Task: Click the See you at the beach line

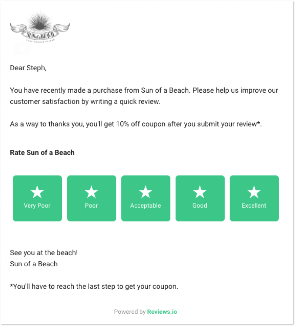Action: [x=44, y=253]
